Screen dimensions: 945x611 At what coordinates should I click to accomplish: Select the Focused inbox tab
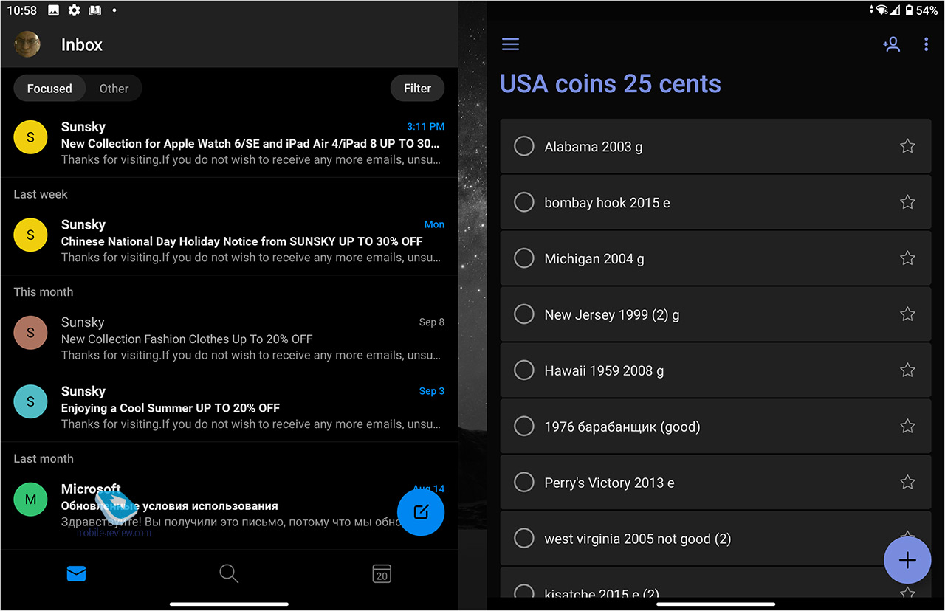[x=49, y=89]
